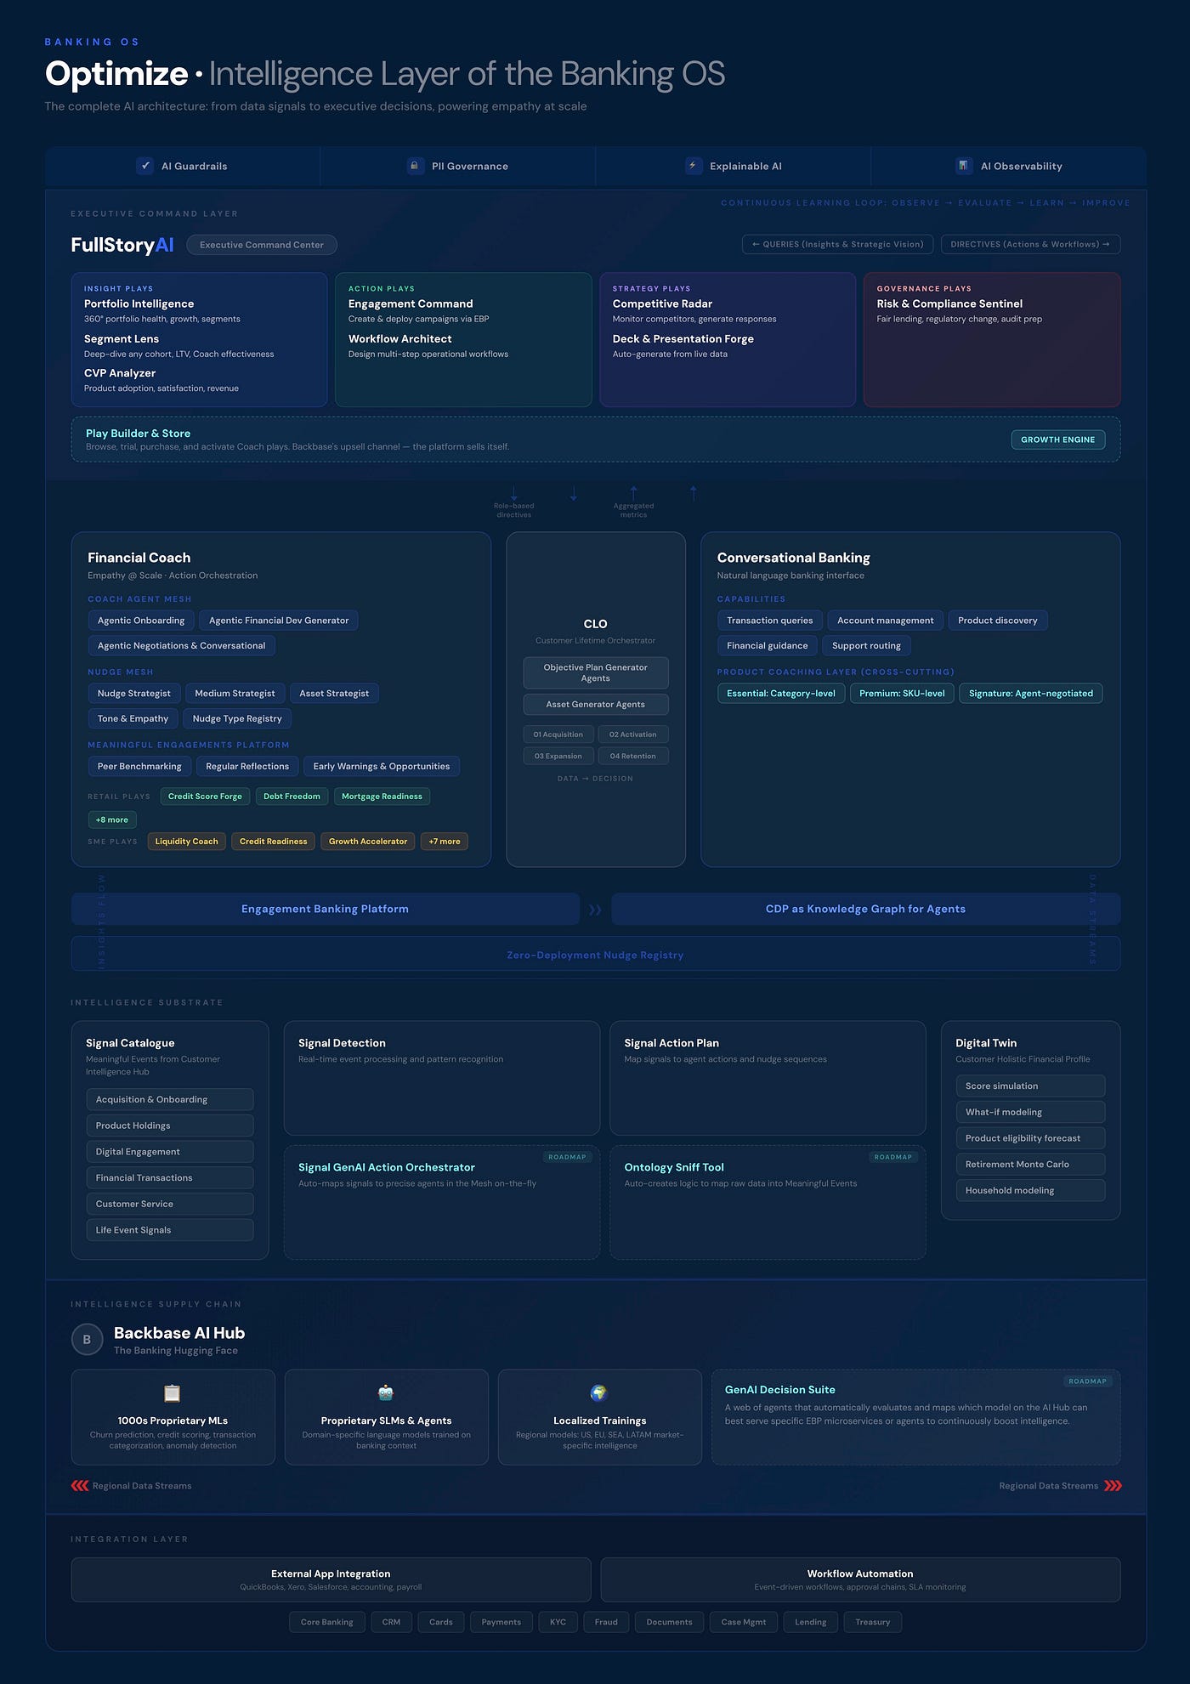Select Asset Generator Agents box
Screen dimensions: 1190x1684
pos(596,705)
